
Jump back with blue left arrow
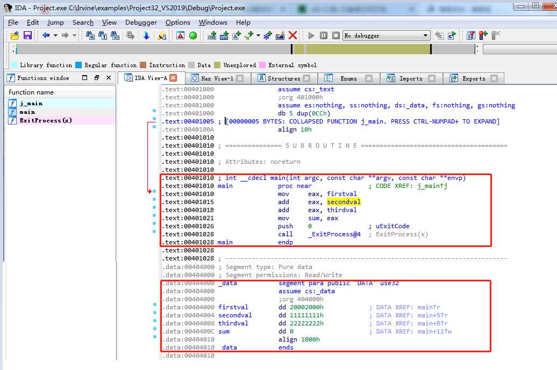(46, 35)
